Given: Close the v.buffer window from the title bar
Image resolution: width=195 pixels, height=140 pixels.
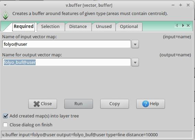Looking at the screenshot, I should pos(188,5).
